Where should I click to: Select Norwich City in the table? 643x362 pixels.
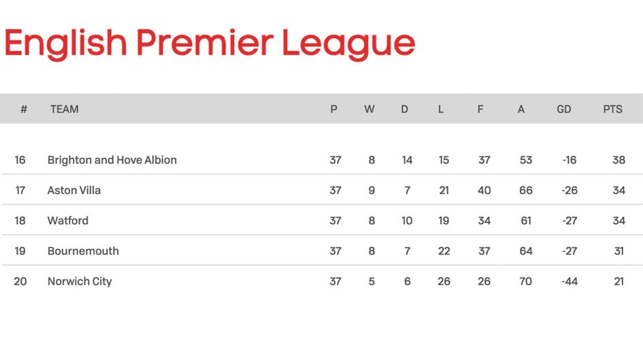[x=80, y=281]
